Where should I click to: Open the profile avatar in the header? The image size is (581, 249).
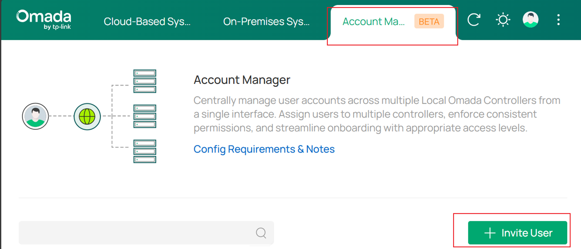(x=531, y=19)
